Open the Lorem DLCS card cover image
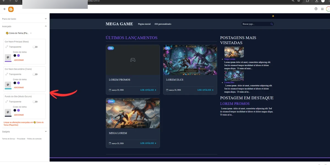The width and height of the screenshot is (330, 165). (190, 60)
